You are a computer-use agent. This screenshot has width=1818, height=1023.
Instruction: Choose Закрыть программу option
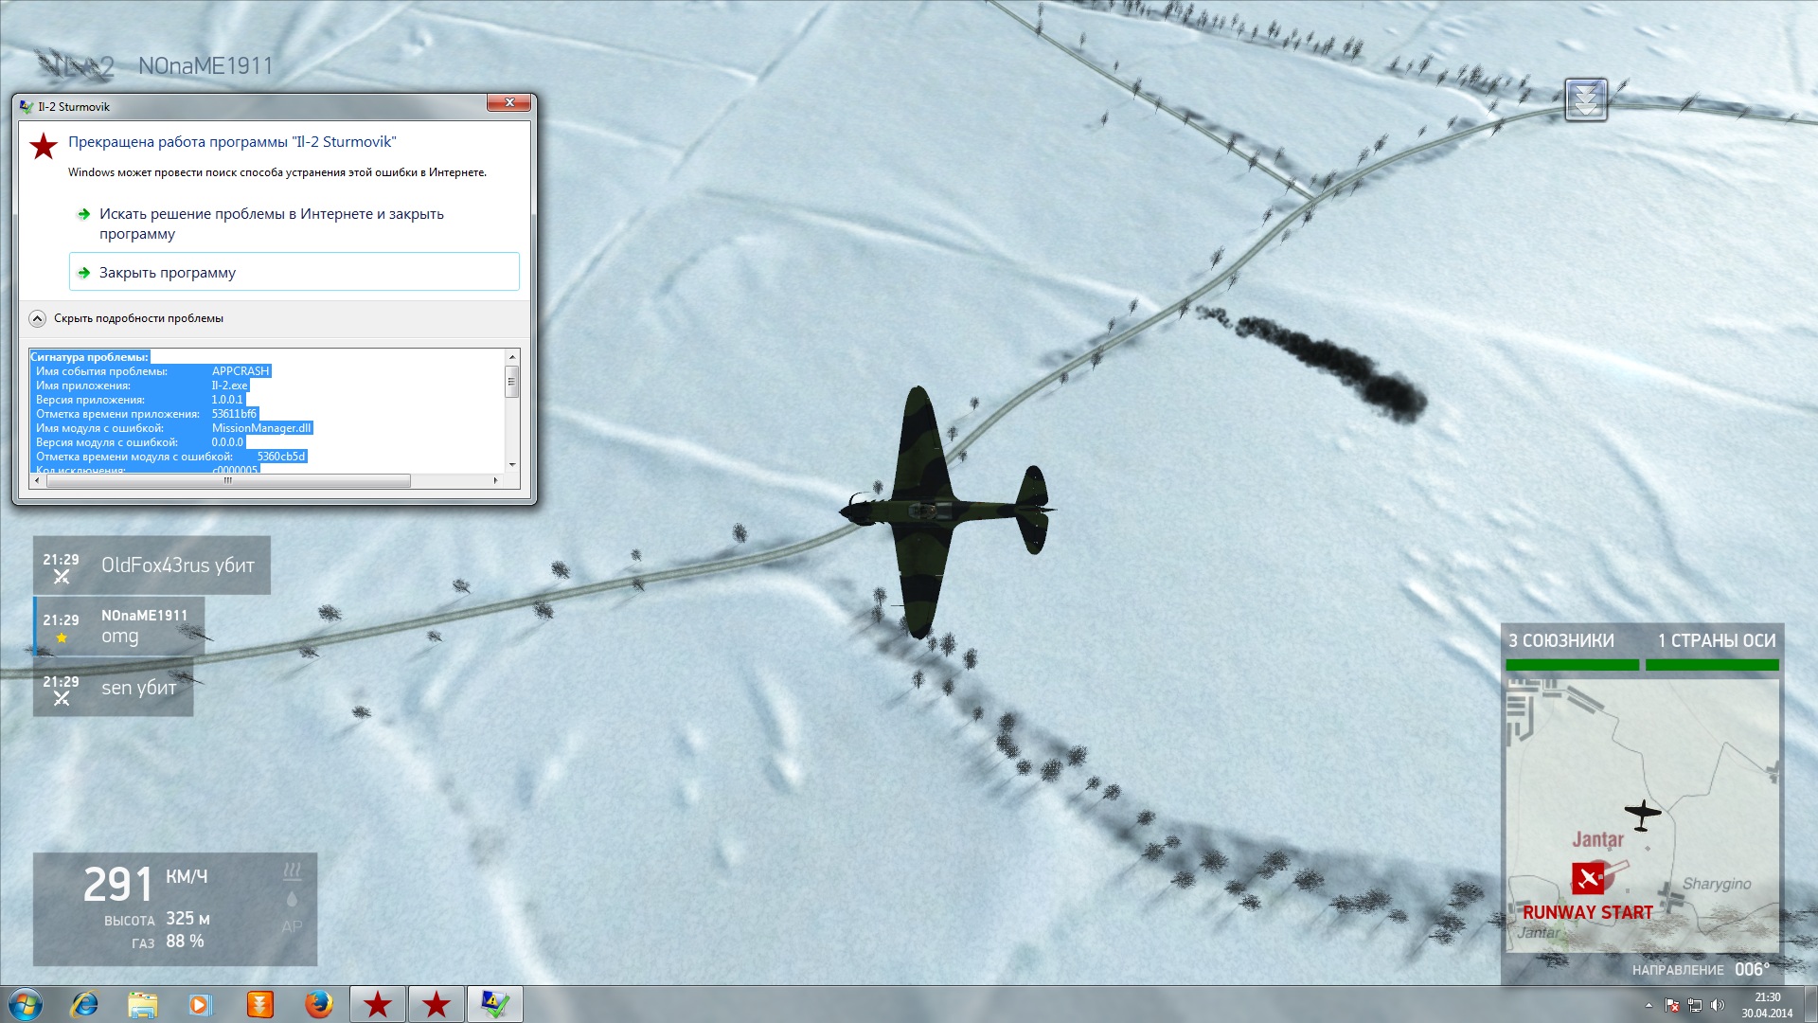tap(294, 272)
